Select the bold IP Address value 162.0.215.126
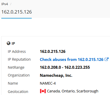The height and width of the screenshot is (95, 110). coord(53,52)
